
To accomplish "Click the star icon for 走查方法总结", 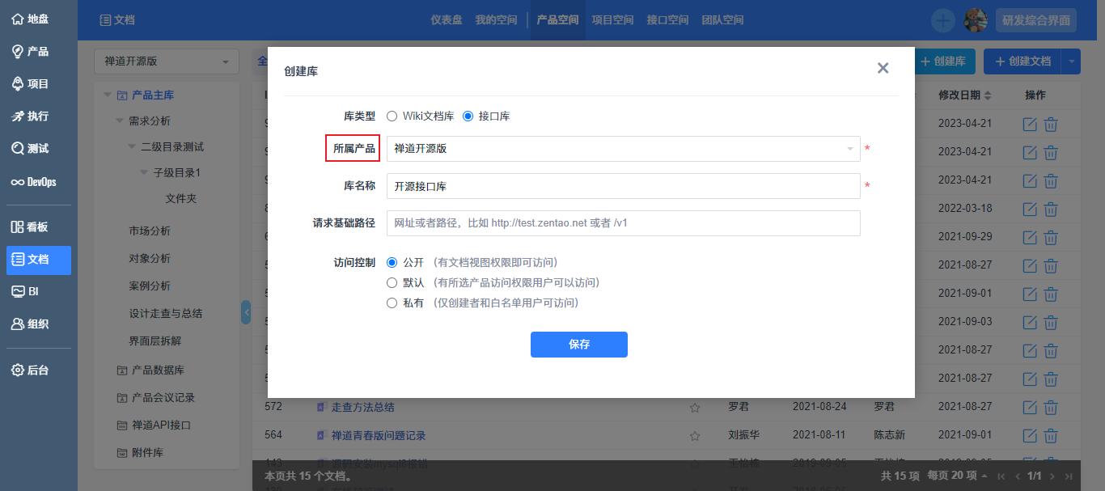I will pos(694,408).
